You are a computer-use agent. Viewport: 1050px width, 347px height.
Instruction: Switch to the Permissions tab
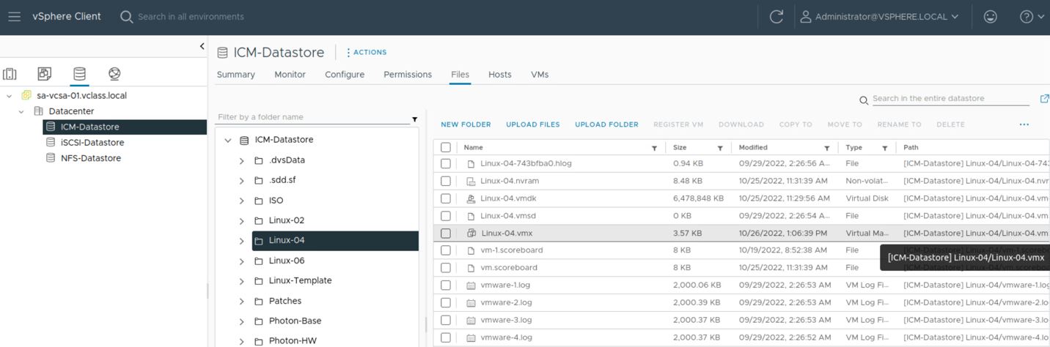coord(407,75)
